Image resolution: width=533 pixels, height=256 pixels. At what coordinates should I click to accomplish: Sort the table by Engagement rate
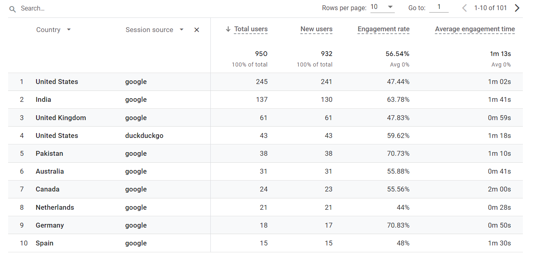pos(383,29)
